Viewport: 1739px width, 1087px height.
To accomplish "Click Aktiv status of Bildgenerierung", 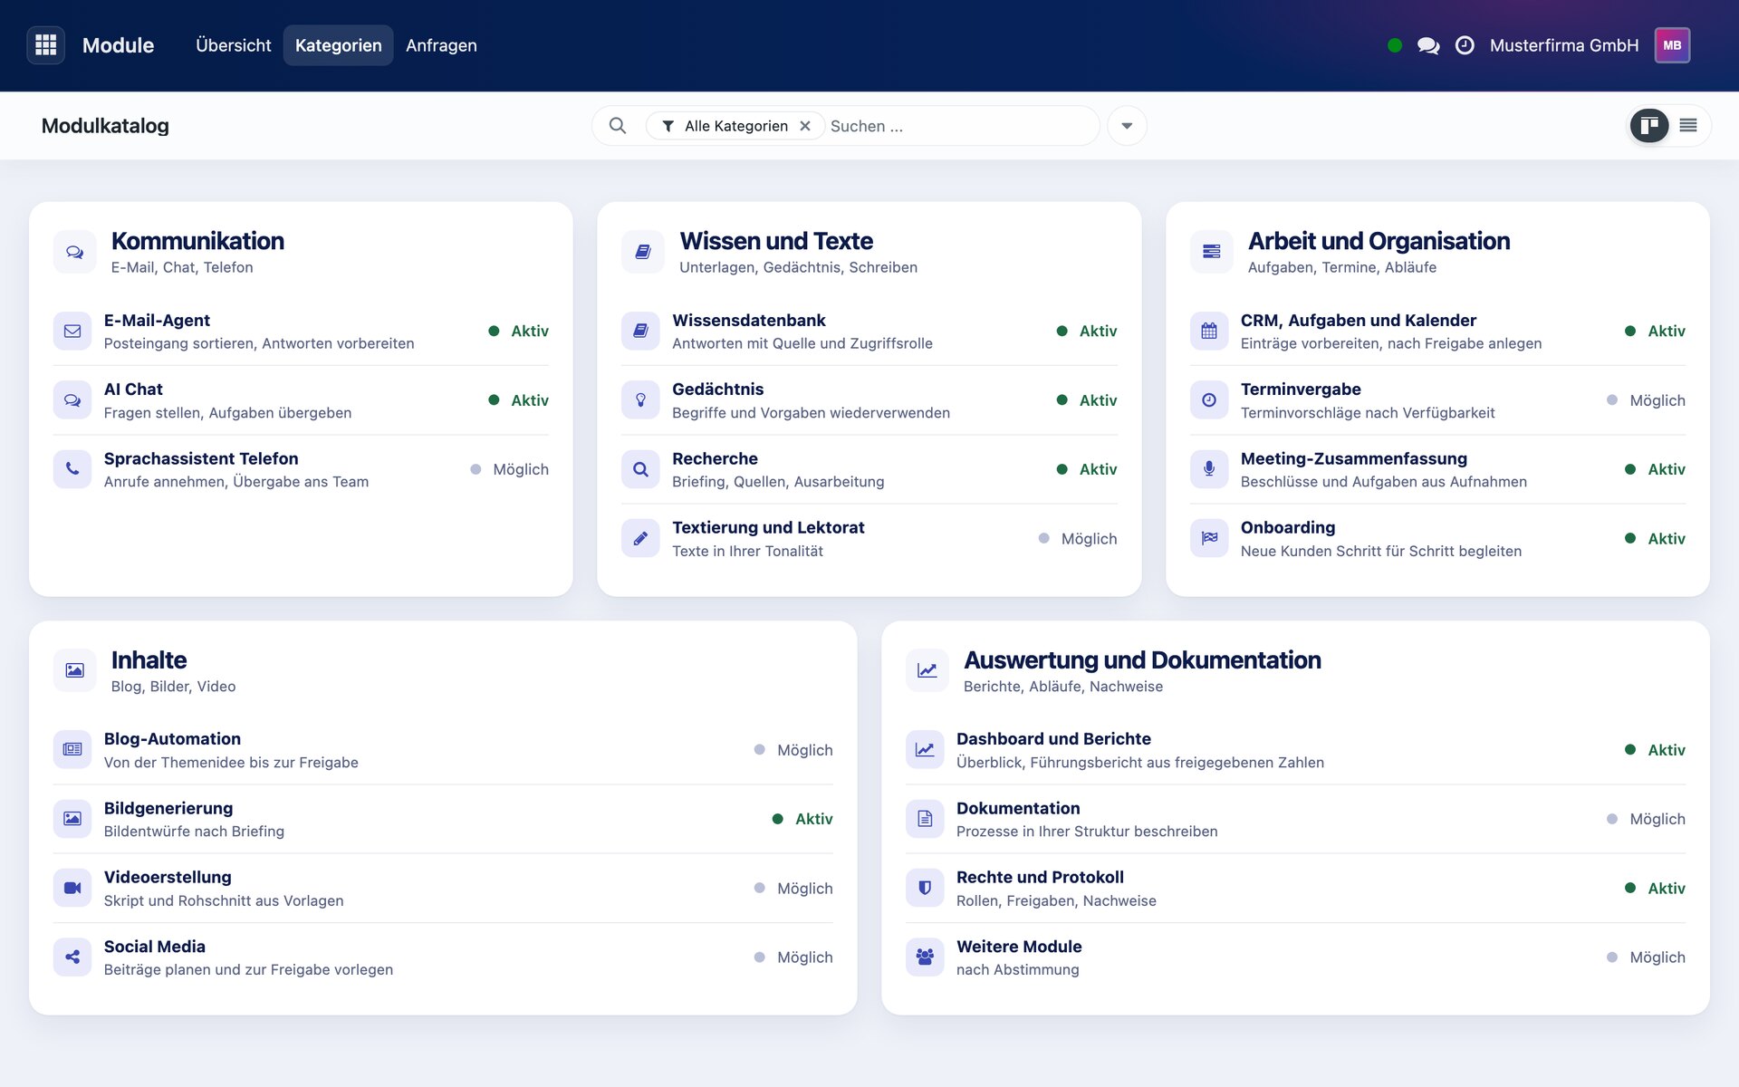I will point(802,819).
